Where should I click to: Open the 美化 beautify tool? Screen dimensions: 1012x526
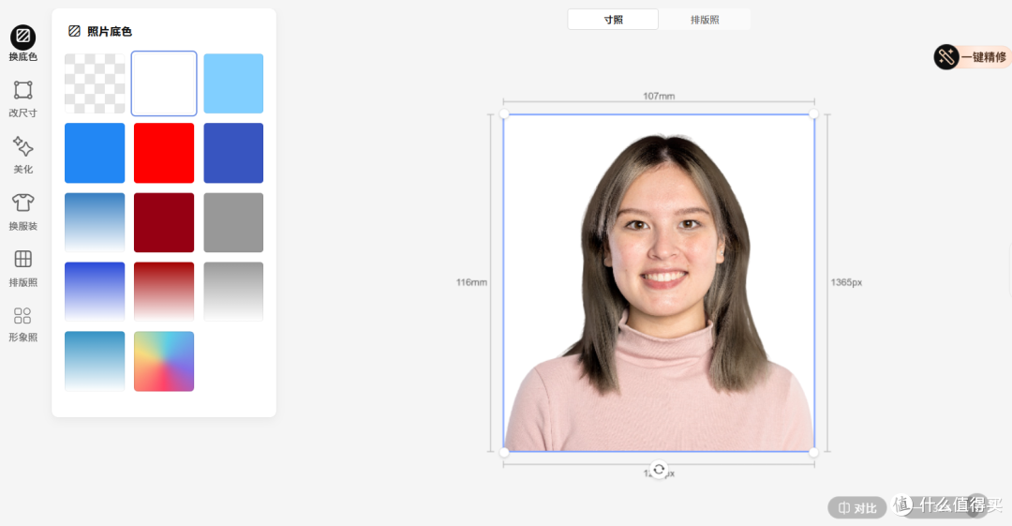coord(22,155)
